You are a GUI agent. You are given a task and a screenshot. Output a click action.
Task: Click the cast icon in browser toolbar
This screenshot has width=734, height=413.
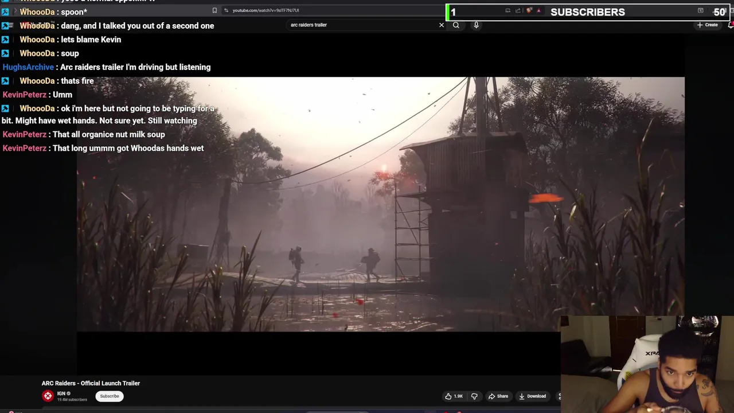point(507,10)
